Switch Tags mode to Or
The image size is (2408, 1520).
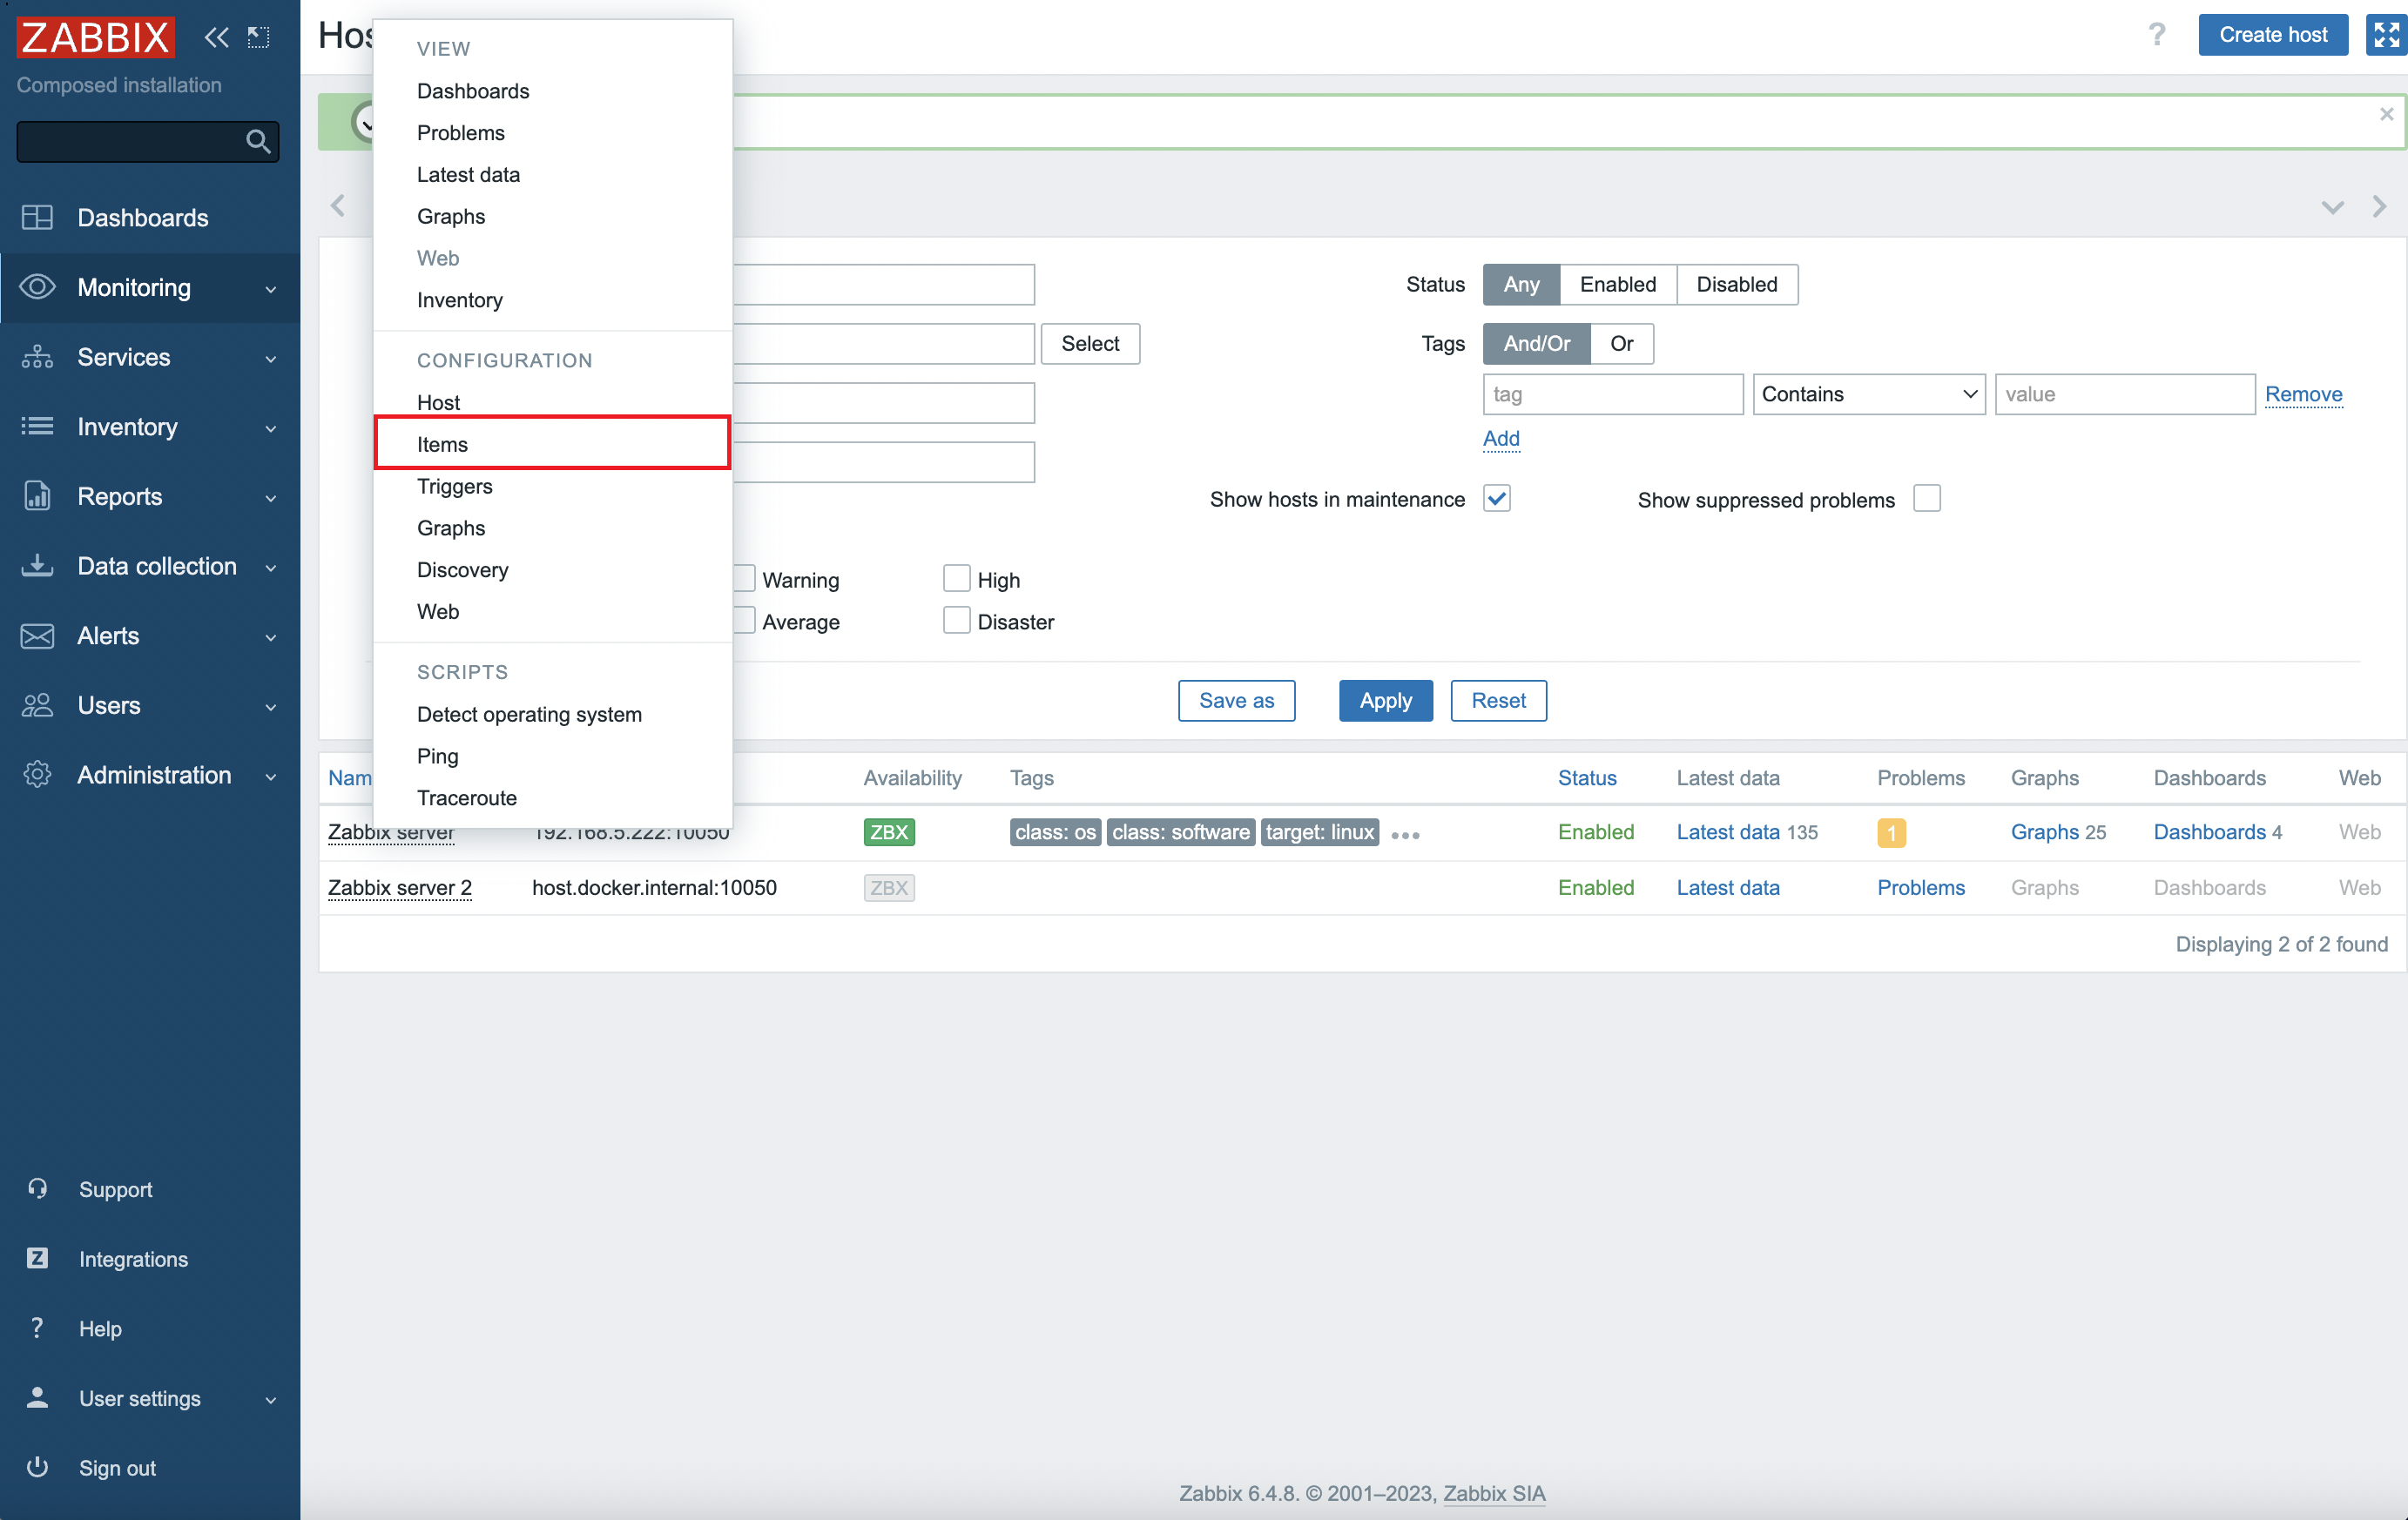(x=1621, y=343)
